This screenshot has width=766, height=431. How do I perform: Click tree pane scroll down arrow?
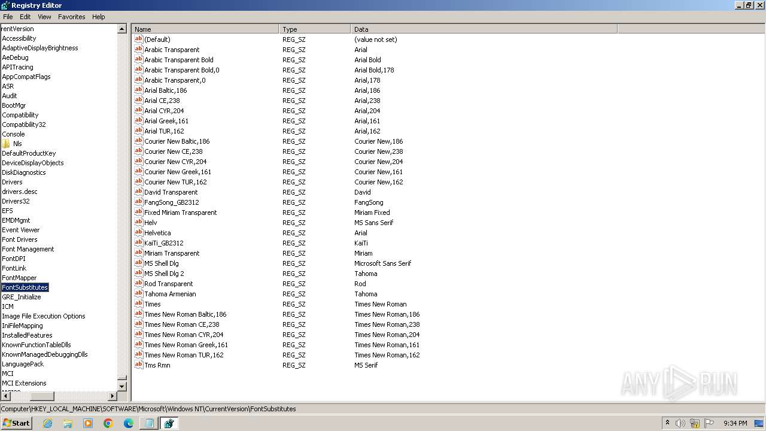coord(122,387)
